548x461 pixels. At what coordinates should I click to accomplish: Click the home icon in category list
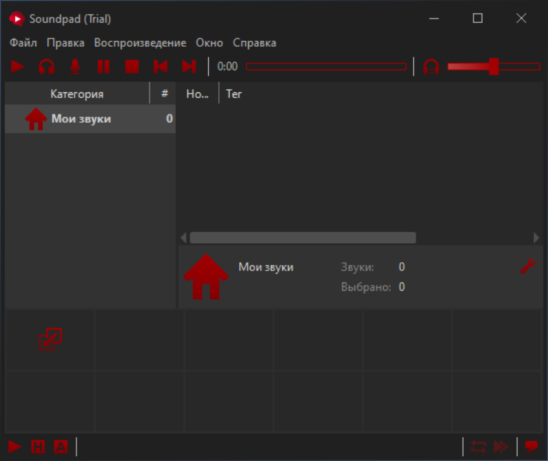pos(36,119)
